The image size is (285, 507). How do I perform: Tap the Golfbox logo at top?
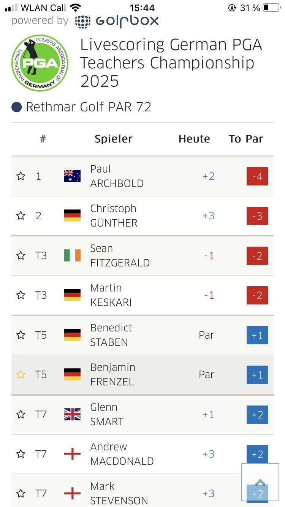tap(117, 21)
